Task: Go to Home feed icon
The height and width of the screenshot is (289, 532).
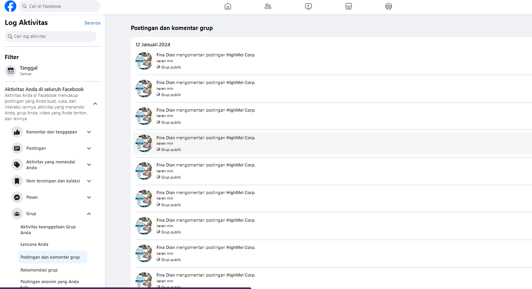Action: tap(228, 6)
